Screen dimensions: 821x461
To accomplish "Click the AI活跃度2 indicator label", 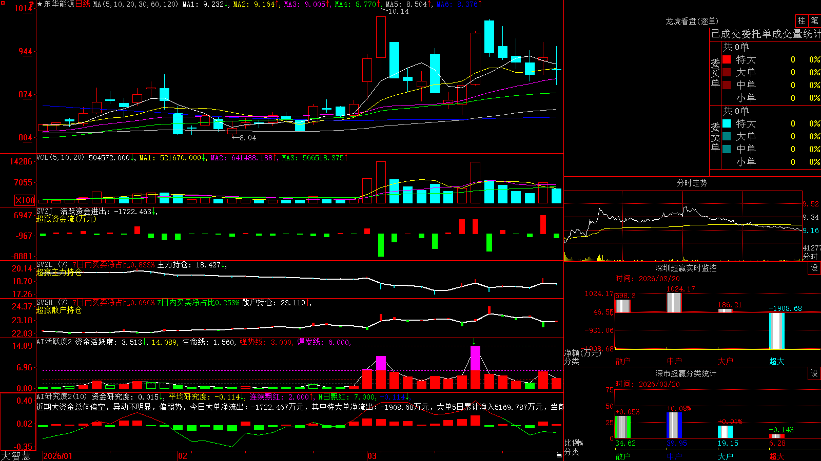I will (x=54, y=342).
